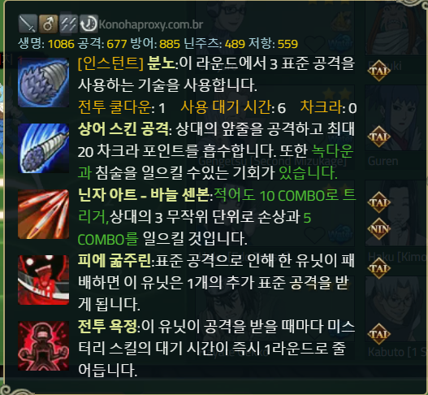Select the 바늘 센본 chase skill icon
The width and height of the screenshot is (428, 395).
[43, 215]
